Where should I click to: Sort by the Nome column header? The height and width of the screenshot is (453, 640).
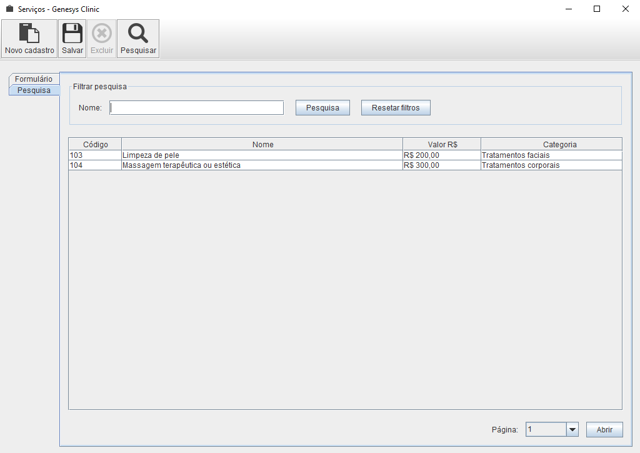point(262,144)
